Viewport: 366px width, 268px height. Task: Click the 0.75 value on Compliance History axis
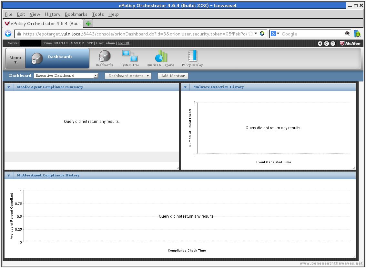[18, 203]
